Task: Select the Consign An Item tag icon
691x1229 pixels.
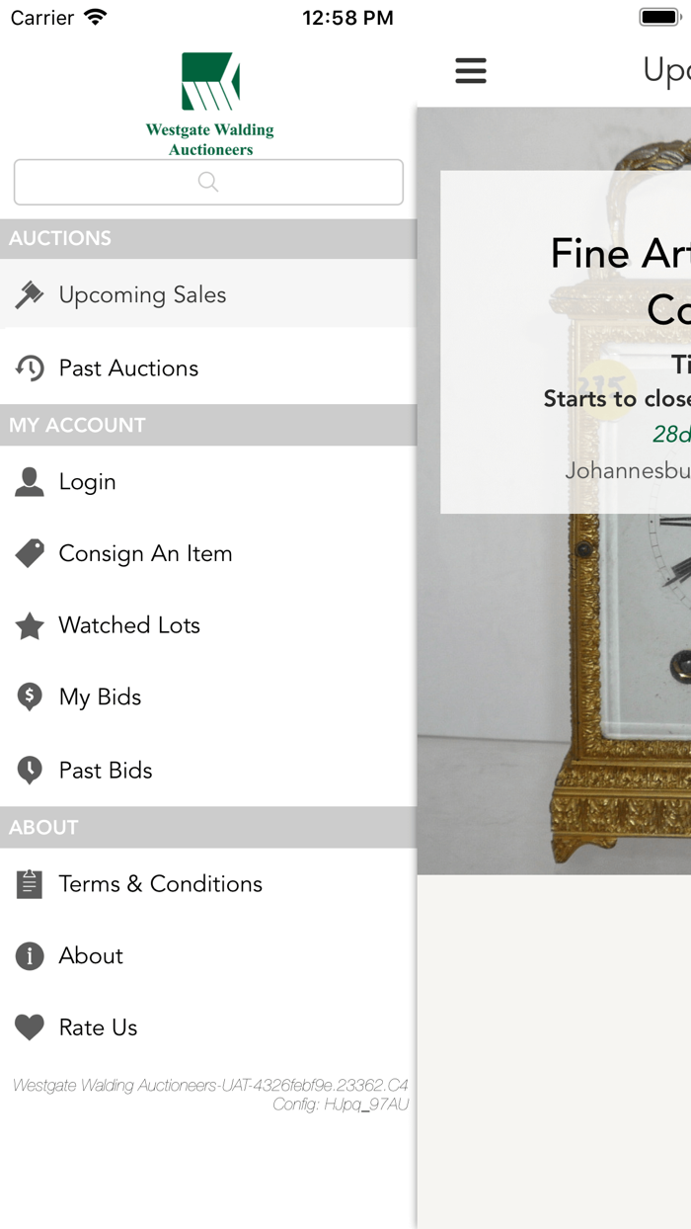Action: click(x=30, y=553)
